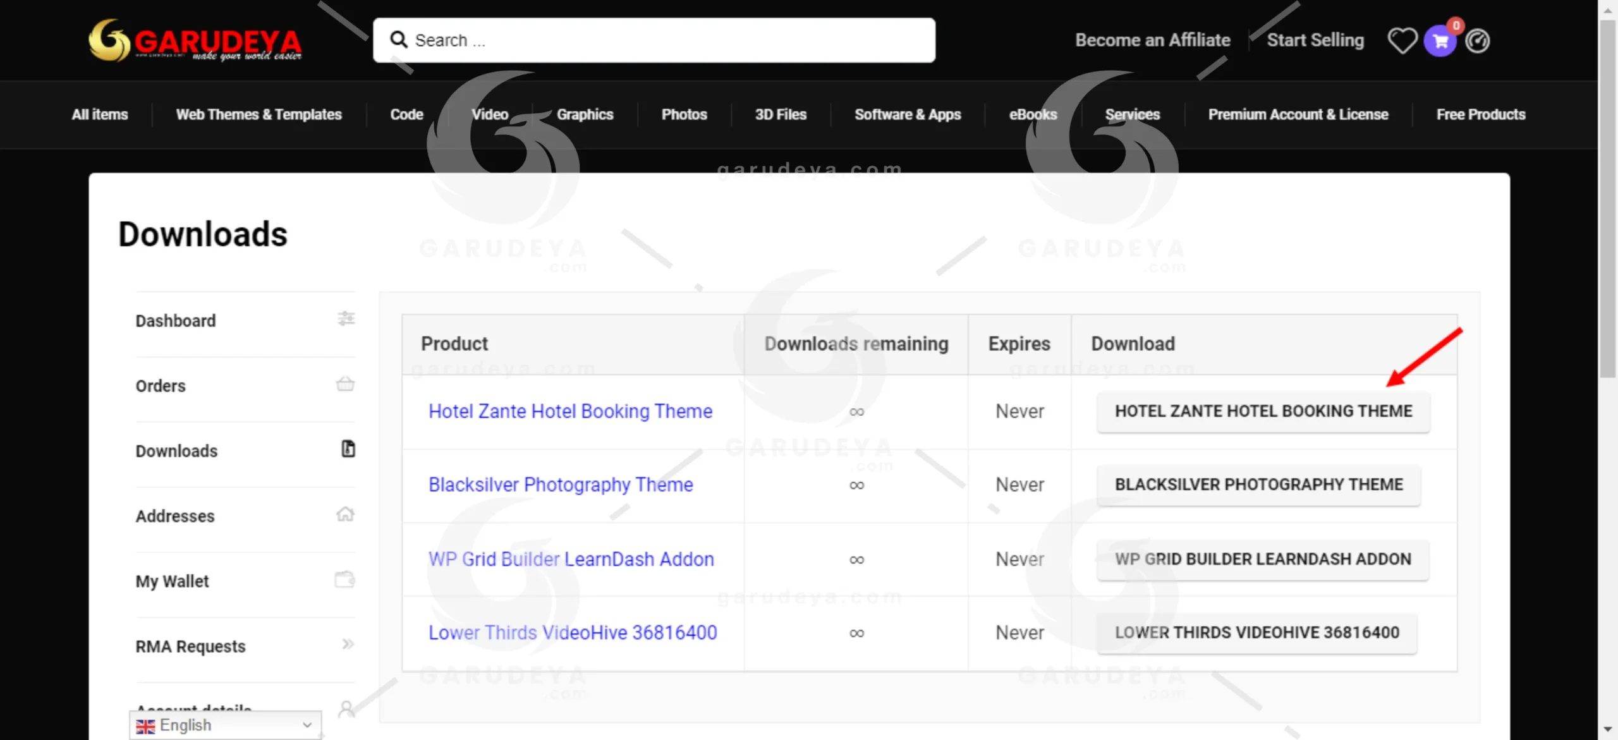Click the Downloads file icon in sidebar

pos(348,449)
